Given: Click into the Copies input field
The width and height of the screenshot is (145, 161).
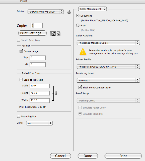Looking at the screenshot, I should [37, 25].
